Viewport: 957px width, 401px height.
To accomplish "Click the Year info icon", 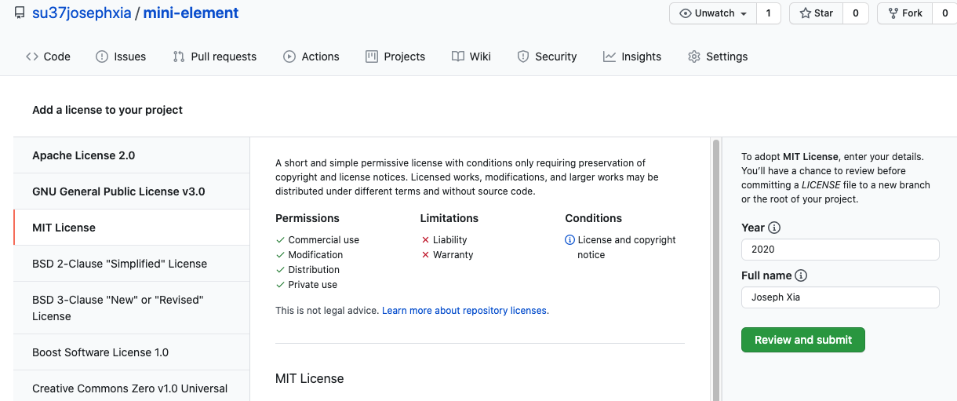I will coord(774,228).
